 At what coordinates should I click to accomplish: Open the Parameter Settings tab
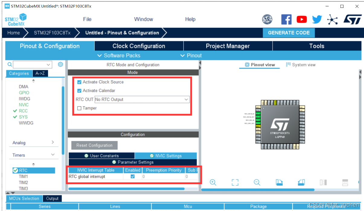point(133,162)
